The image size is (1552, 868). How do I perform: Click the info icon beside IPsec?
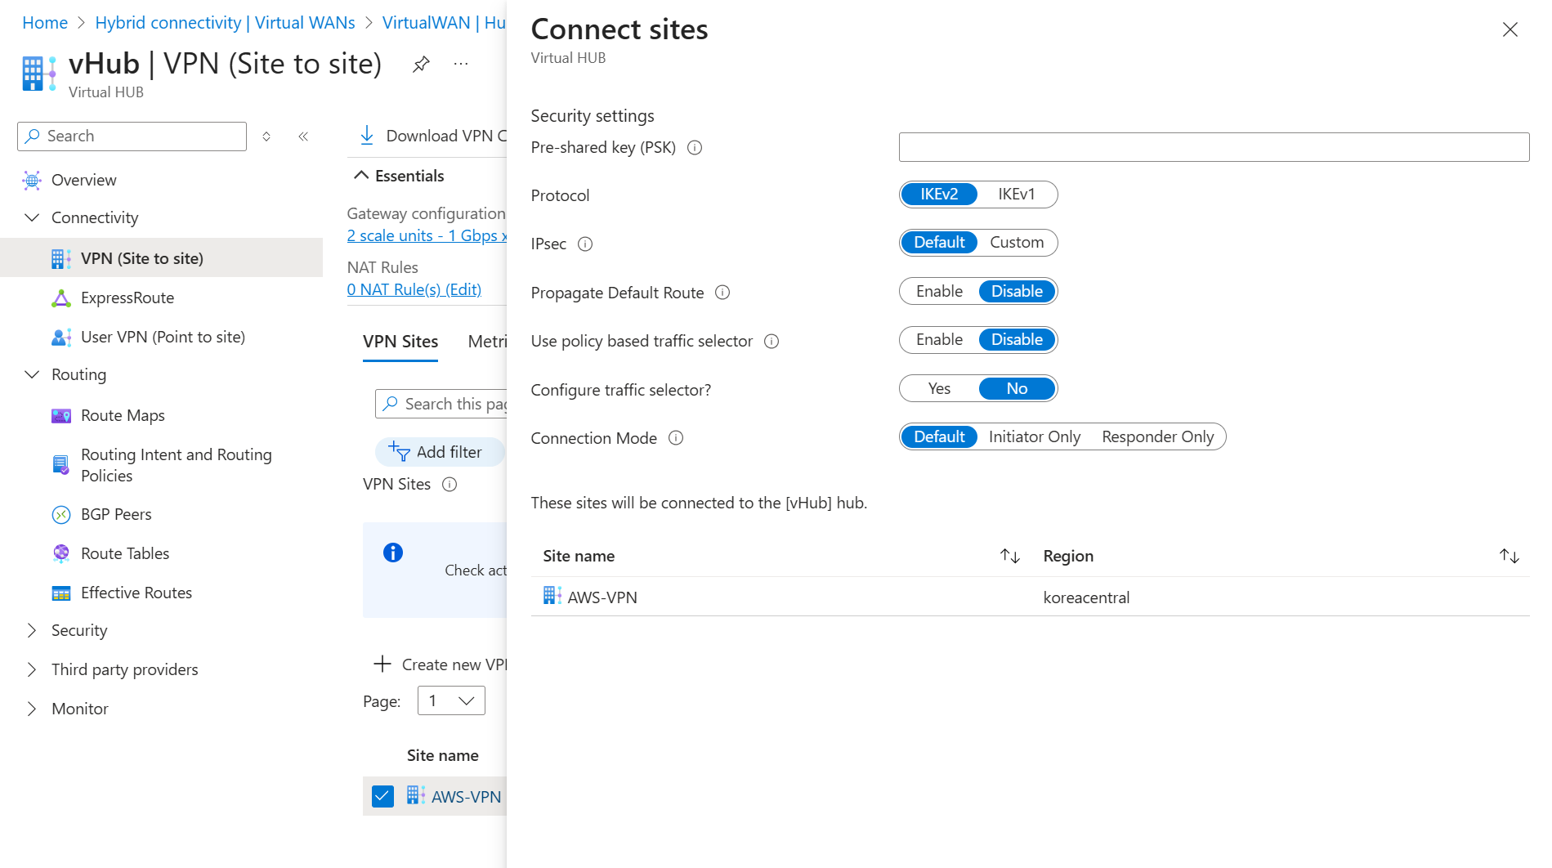click(x=585, y=244)
